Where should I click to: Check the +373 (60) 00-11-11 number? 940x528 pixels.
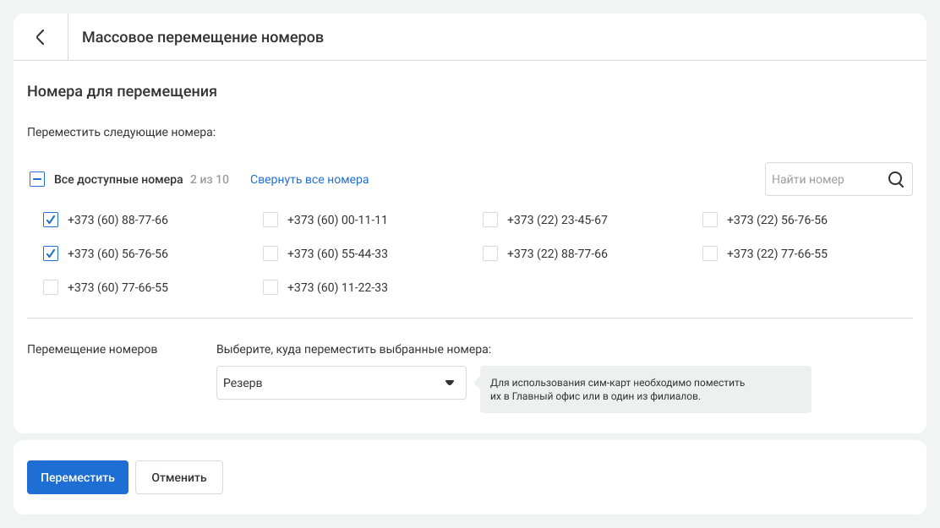[271, 220]
